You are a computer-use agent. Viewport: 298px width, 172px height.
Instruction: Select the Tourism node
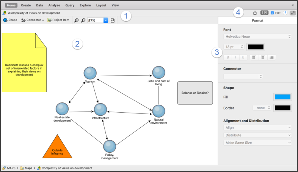tap(90, 73)
